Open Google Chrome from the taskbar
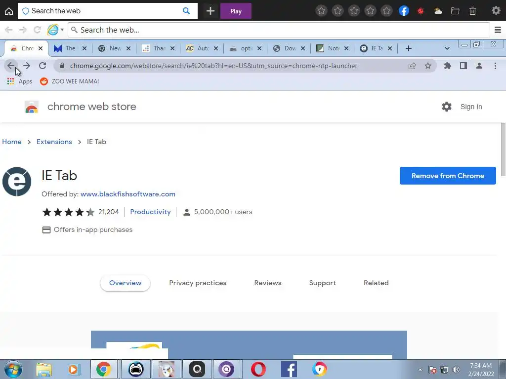506x379 pixels. pyautogui.click(x=104, y=369)
